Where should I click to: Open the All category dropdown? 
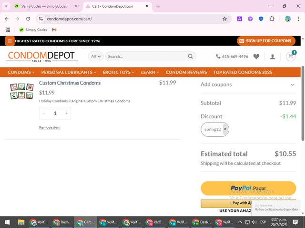(96, 57)
